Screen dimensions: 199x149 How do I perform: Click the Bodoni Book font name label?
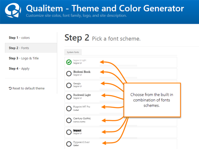click(x=82, y=72)
